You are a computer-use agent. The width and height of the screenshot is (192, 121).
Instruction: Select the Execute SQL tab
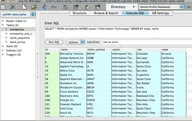[x=135, y=13]
